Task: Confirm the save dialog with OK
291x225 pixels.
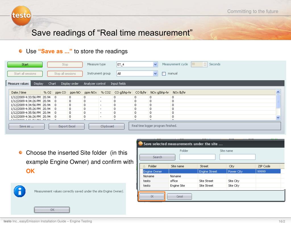Action: pos(152,196)
